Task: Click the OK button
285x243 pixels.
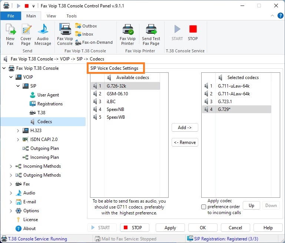Action: pos(203,228)
